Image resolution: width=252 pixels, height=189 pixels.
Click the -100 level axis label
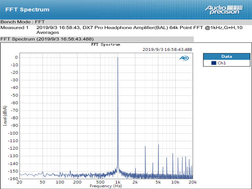pos(13,133)
